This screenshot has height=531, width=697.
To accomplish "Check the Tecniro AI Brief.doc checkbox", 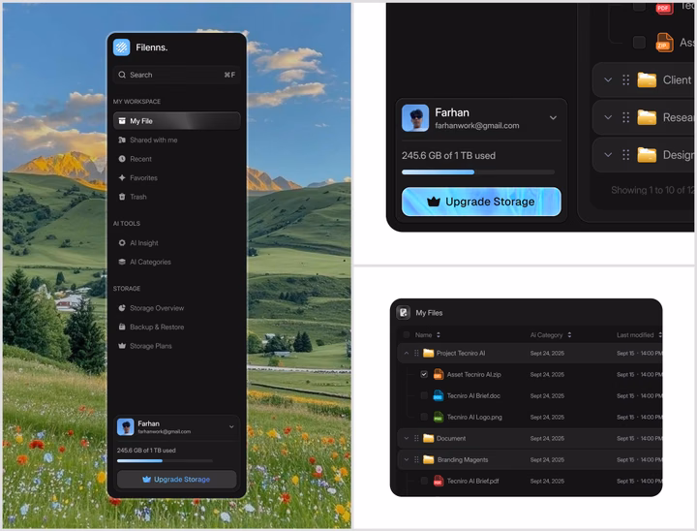I will [x=424, y=395].
